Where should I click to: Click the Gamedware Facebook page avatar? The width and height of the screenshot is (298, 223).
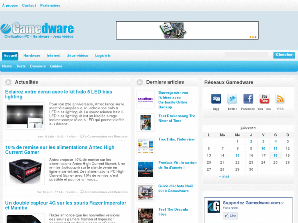pyautogui.click(x=214, y=207)
